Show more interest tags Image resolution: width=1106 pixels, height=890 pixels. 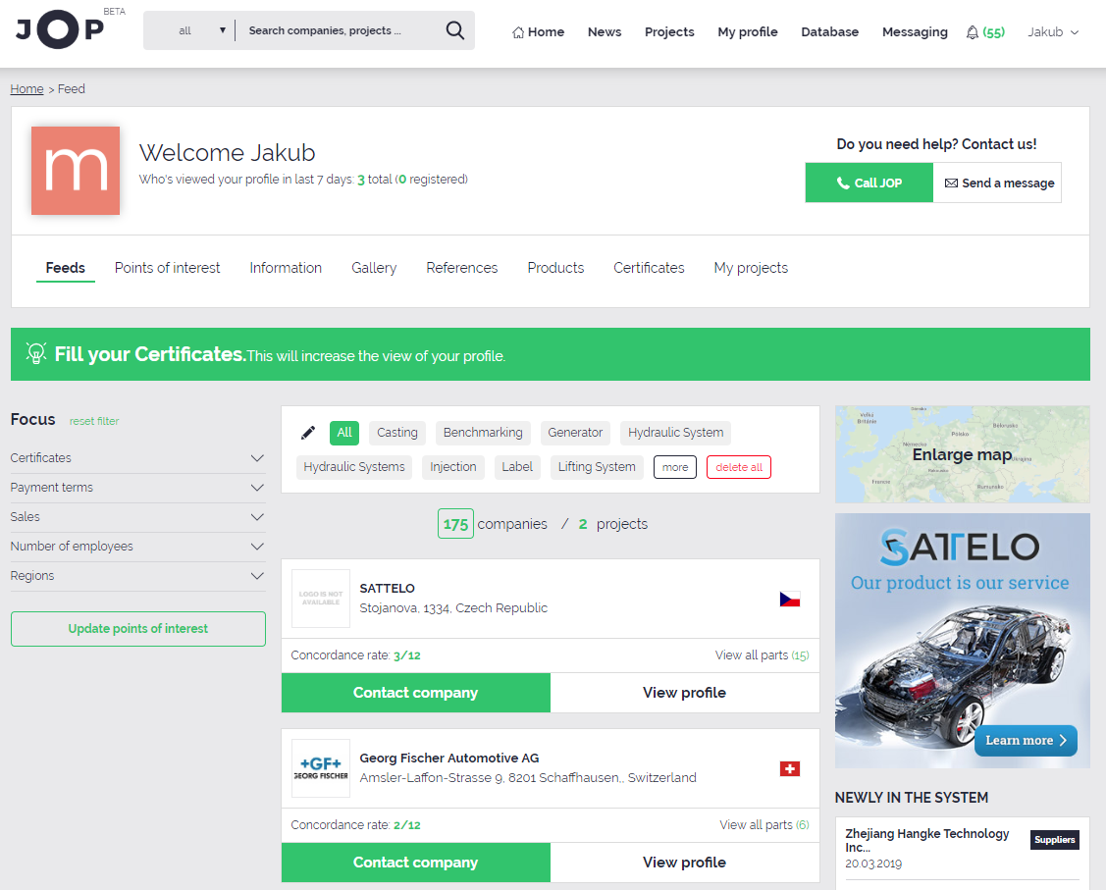[x=675, y=467]
